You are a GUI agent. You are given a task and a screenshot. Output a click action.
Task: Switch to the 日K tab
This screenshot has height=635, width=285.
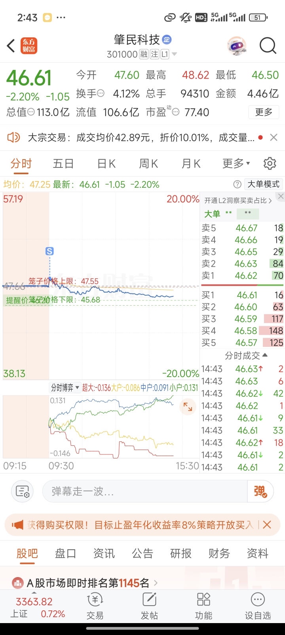[106, 163]
